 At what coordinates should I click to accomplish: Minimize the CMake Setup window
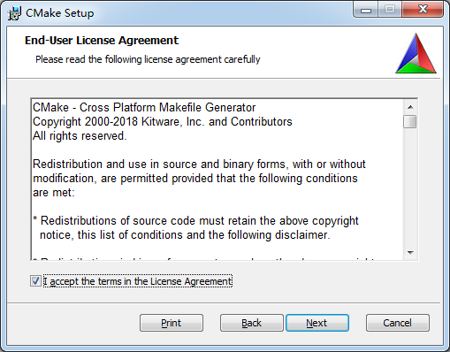point(366,11)
